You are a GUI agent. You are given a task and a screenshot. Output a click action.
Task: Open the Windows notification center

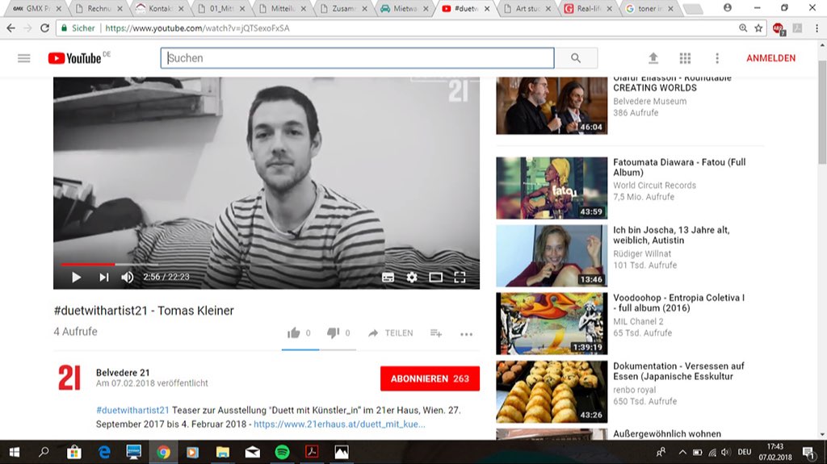coord(808,452)
